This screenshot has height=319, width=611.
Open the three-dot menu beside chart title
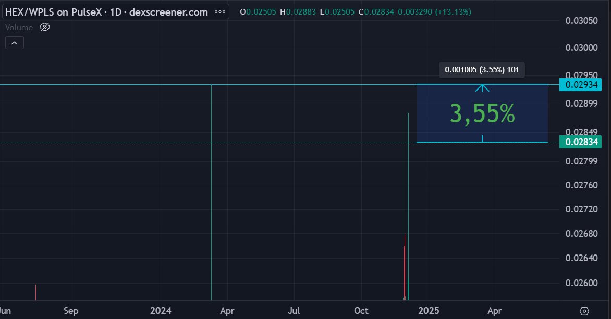pos(220,12)
